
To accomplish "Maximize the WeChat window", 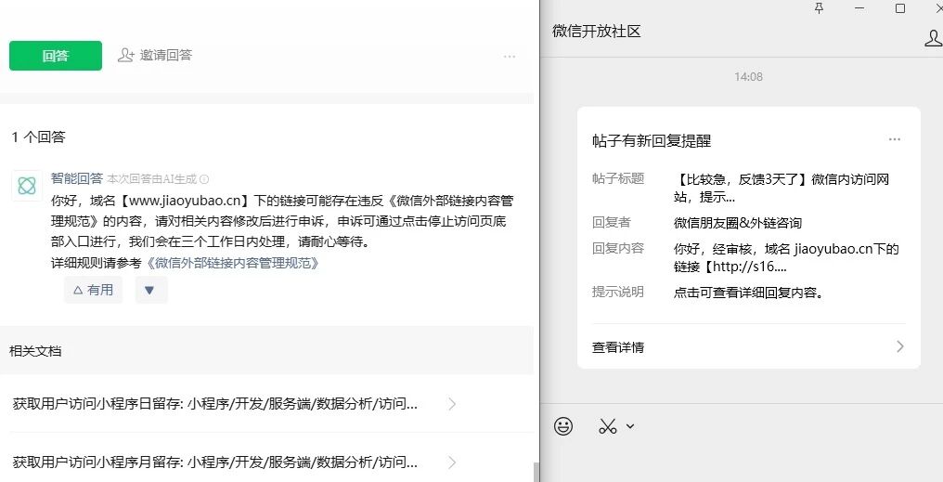I will pyautogui.click(x=900, y=8).
